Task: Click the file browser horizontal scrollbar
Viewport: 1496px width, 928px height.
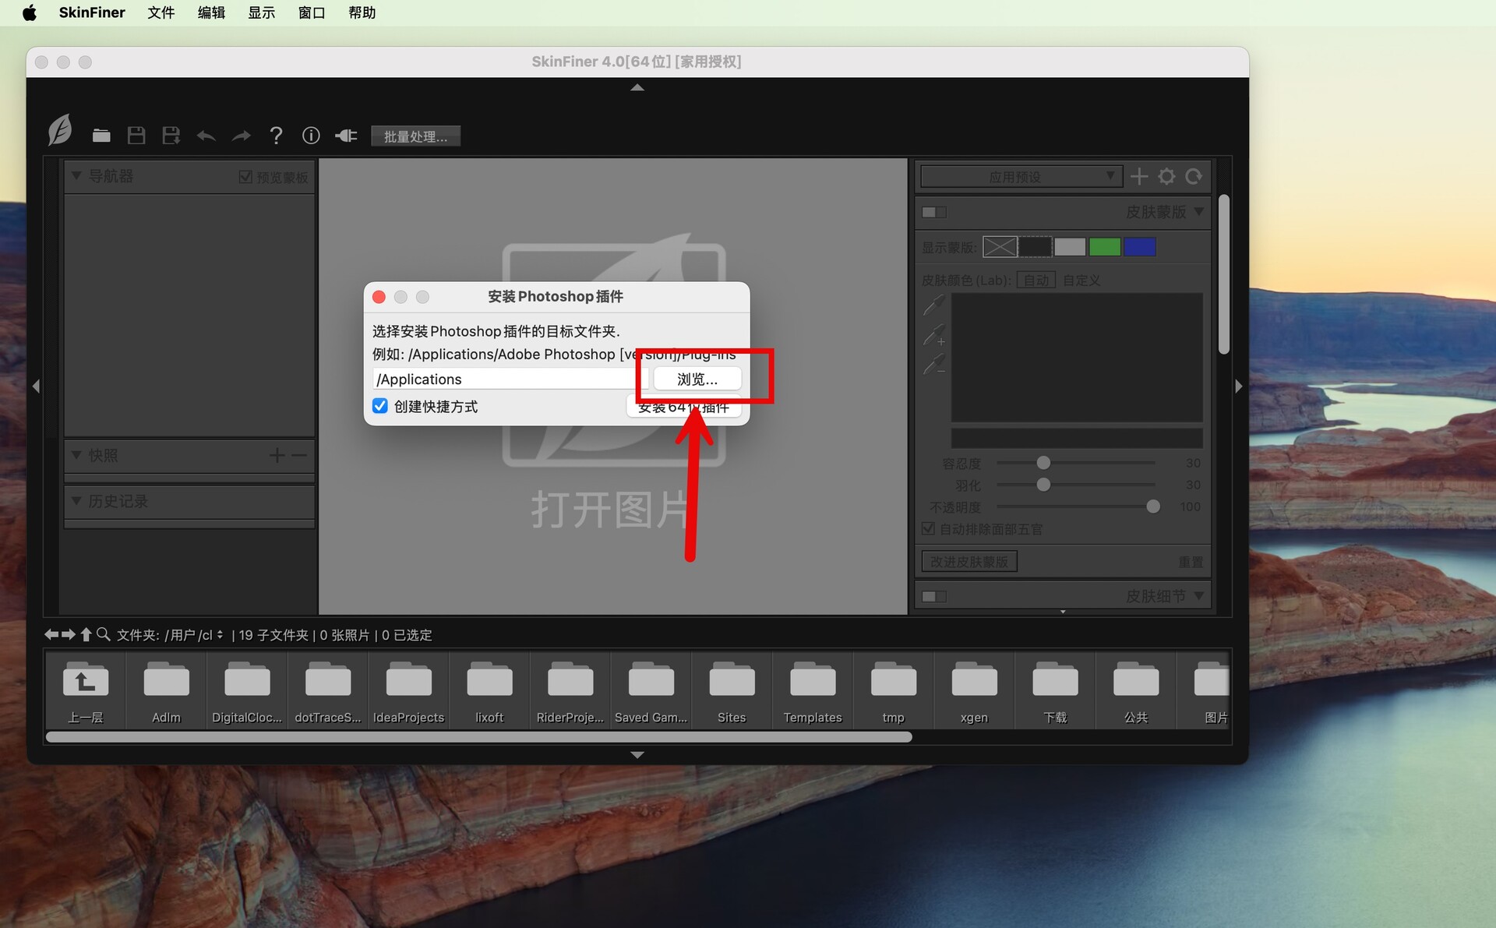Action: 478,737
